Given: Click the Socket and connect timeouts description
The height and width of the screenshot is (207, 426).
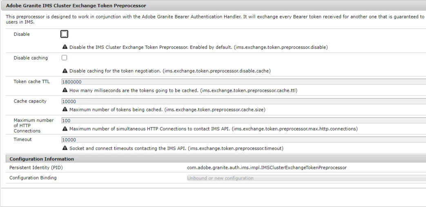Looking at the screenshot, I should [x=176, y=148].
